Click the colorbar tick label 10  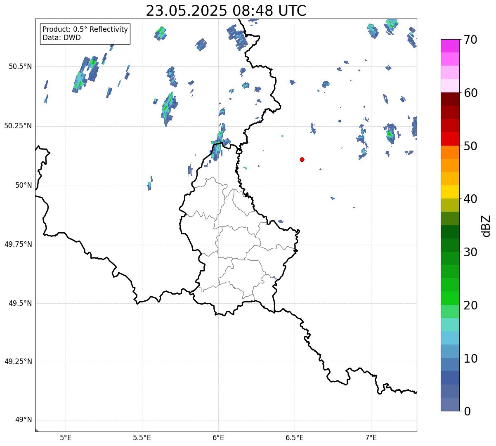click(470, 359)
